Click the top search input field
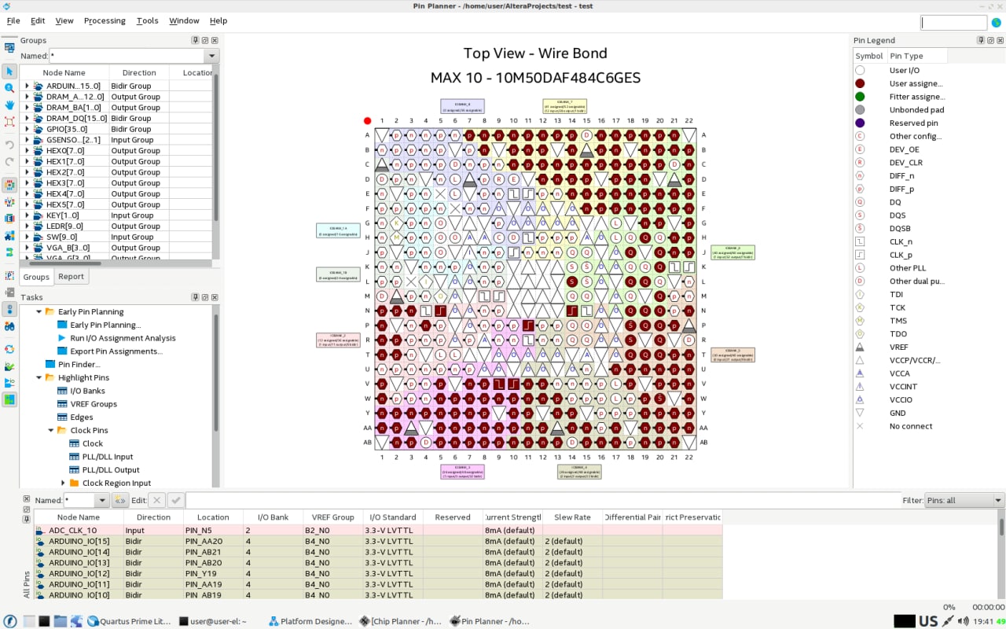Viewport: 1006px width, 629px height. pyautogui.click(x=953, y=23)
